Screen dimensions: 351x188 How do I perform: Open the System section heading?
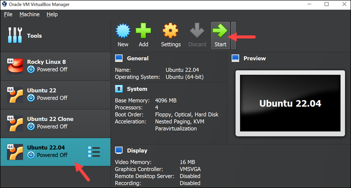coord(137,89)
